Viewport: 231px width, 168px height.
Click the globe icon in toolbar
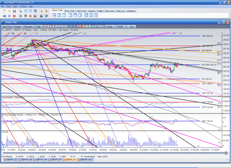41,16
